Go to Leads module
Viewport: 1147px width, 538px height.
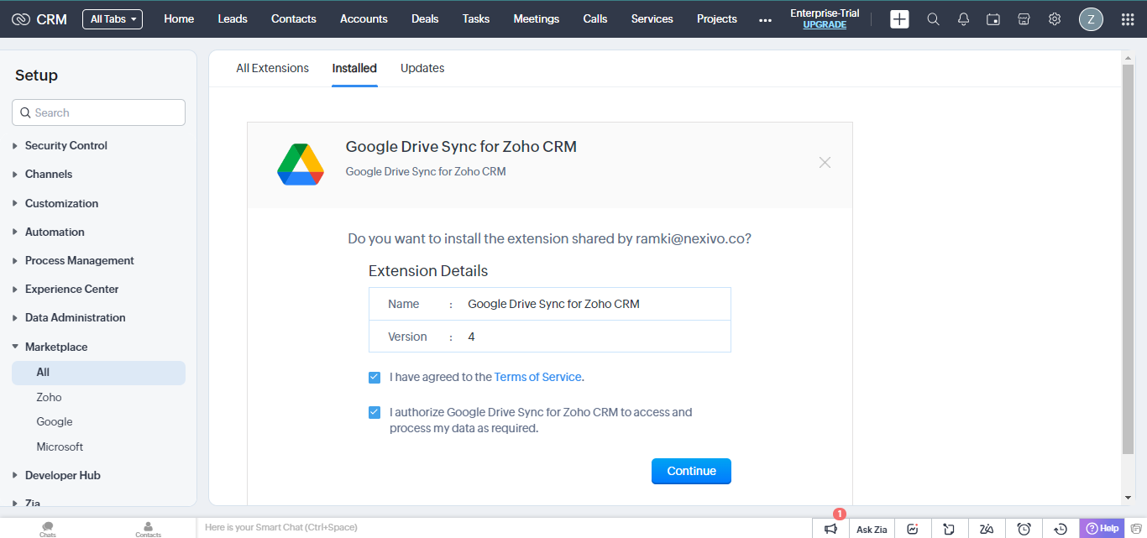click(233, 19)
